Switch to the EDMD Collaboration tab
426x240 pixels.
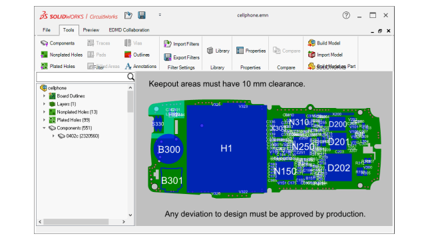(129, 30)
